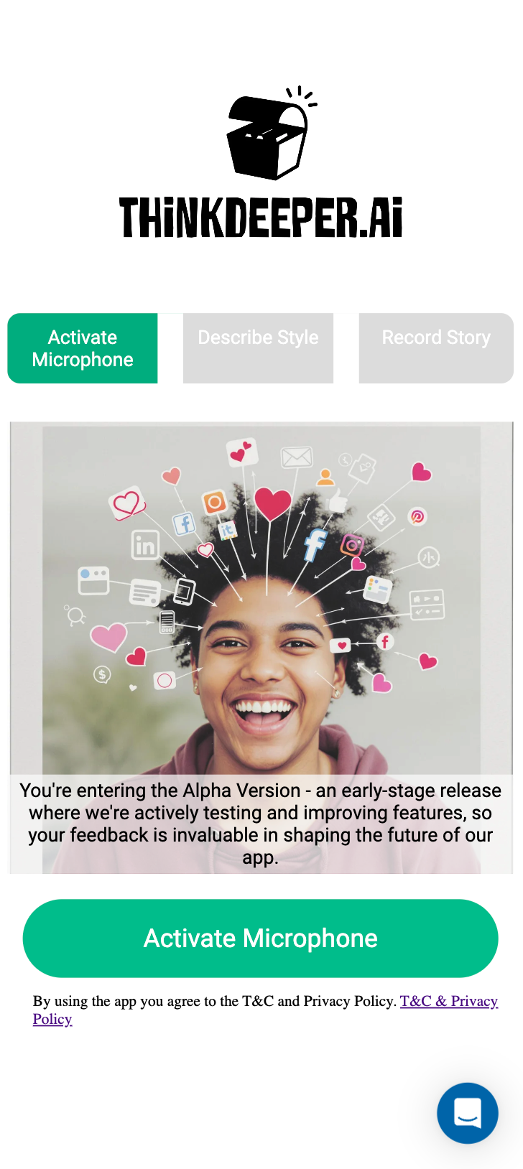Select the Activate Microphone step tab
The width and height of the screenshot is (523, 1169).
click(x=83, y=348)
